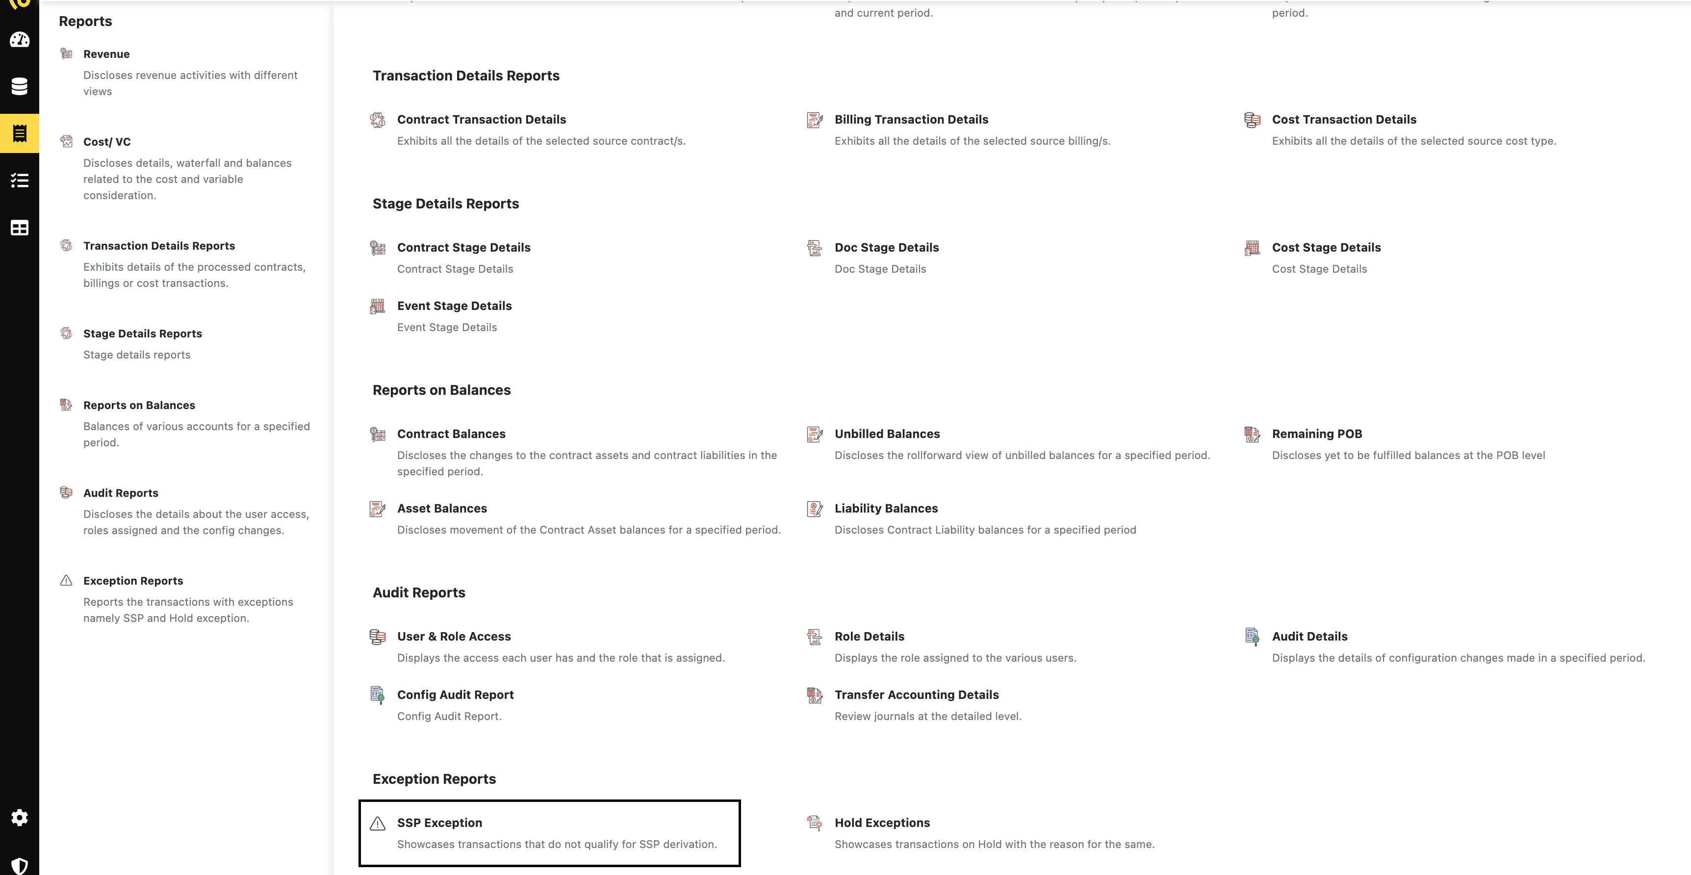Open the dashboard gauge icon in sidebar

coord(20,40)
